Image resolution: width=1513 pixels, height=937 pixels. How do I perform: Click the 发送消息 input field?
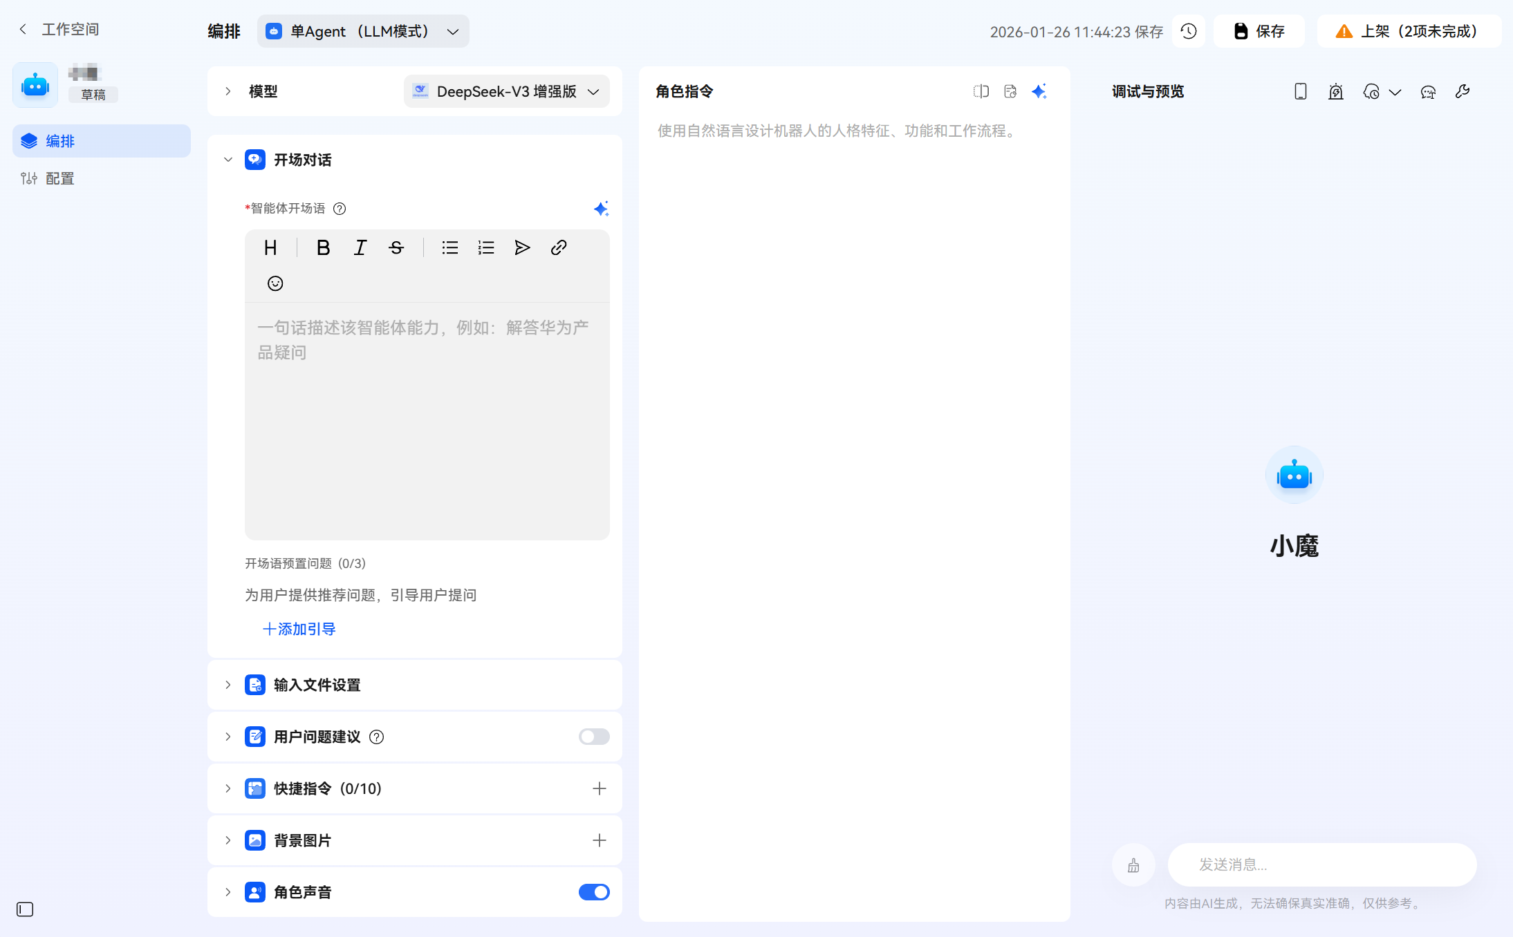1321,865
